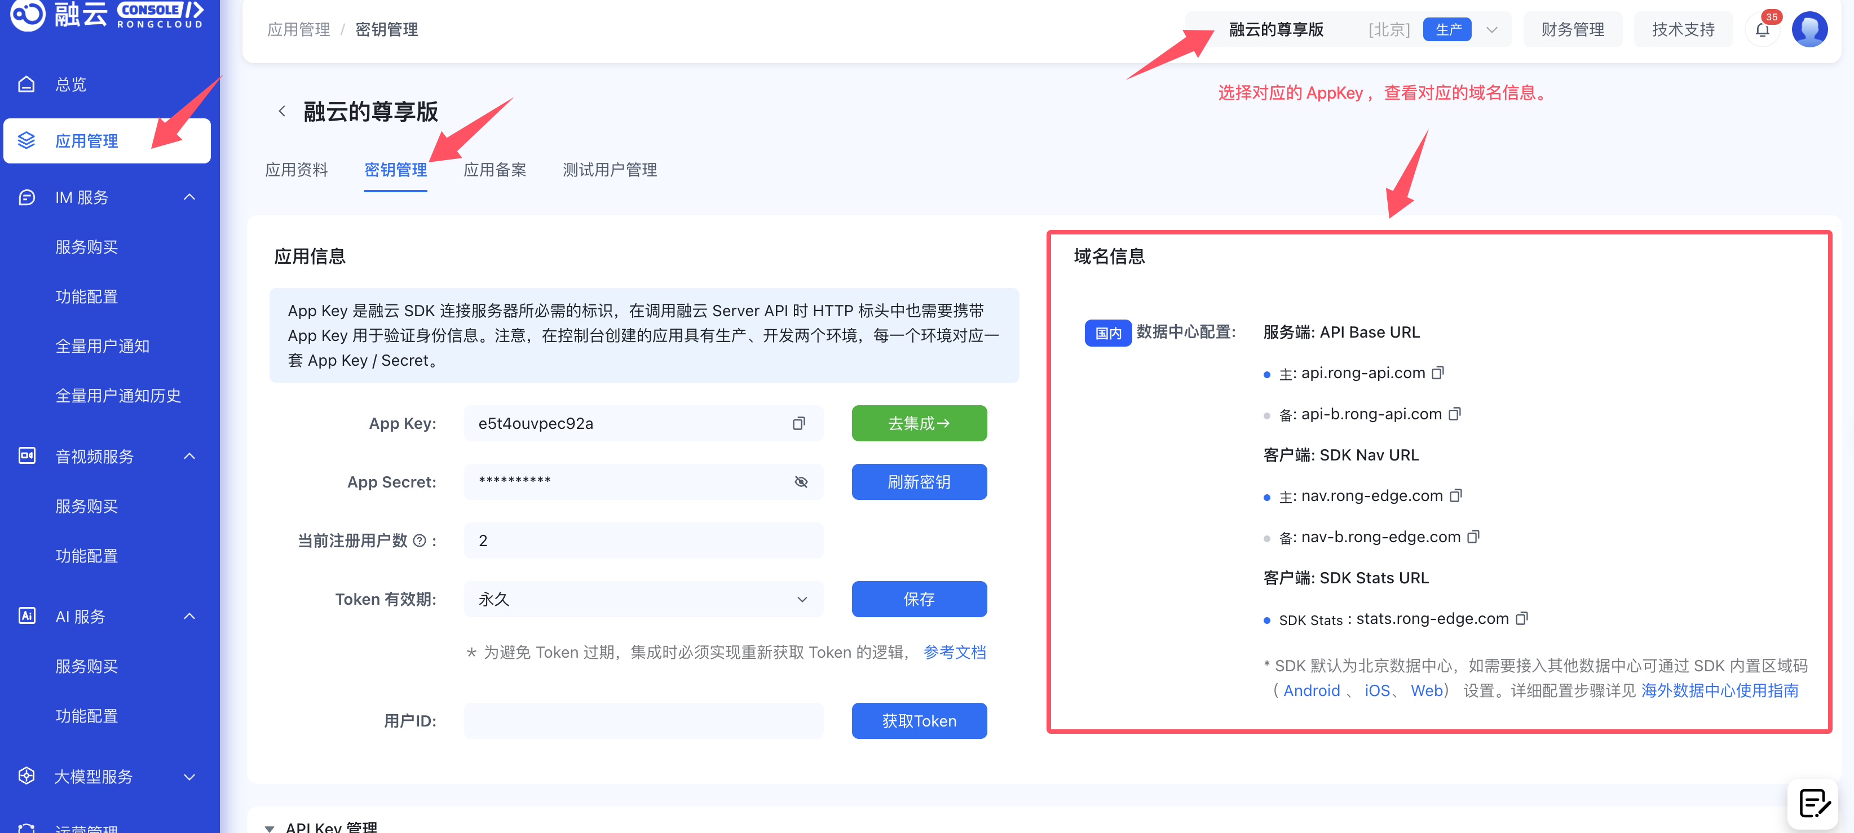1854x833 pixels.
Task: Go back using the left arrow
Action: click(282, 111)
